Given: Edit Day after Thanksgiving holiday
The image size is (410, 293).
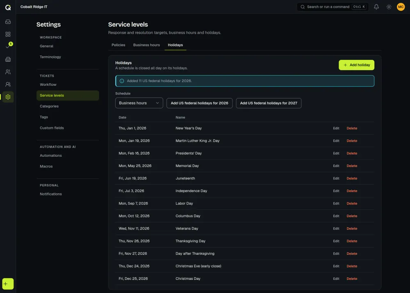Looking at the screenshot, I should point(336,254).
